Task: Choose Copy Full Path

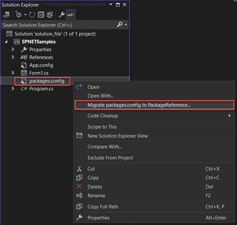Action: [154, 206]
